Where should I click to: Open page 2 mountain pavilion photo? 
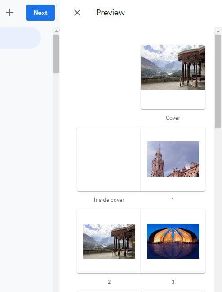109,241
